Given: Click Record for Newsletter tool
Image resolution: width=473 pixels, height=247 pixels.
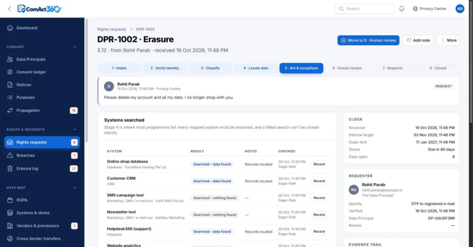Looking at the screenshot, I should [x=319, y=215].
